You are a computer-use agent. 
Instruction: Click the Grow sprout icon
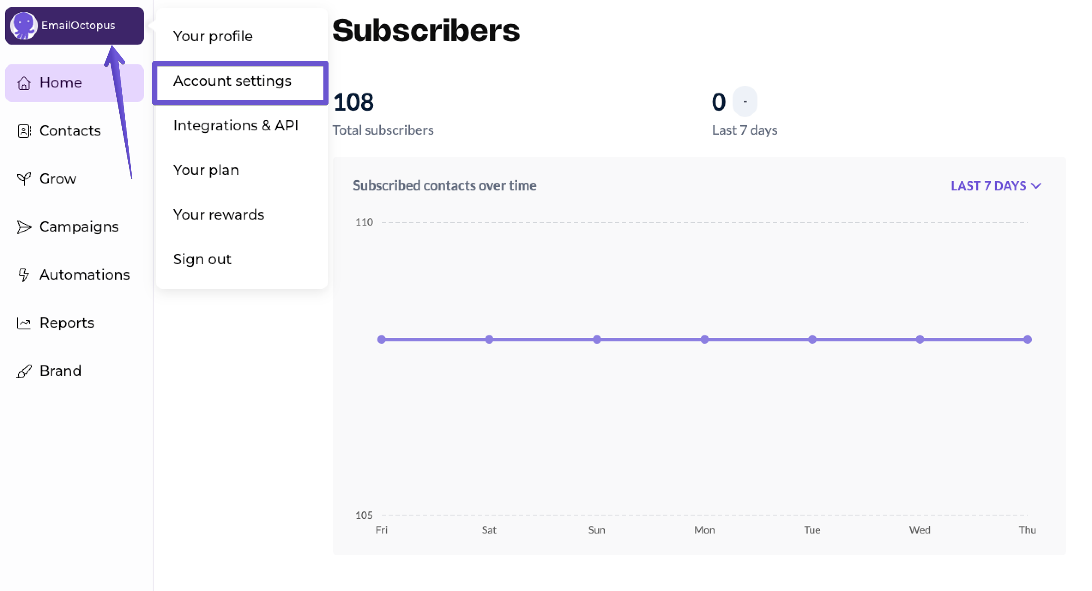click(24, 179)
